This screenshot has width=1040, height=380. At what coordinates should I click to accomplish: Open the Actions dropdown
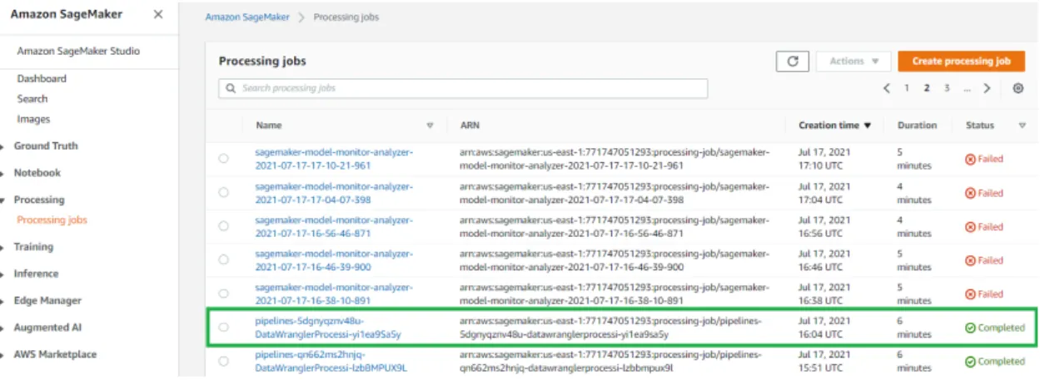point(853,62)
